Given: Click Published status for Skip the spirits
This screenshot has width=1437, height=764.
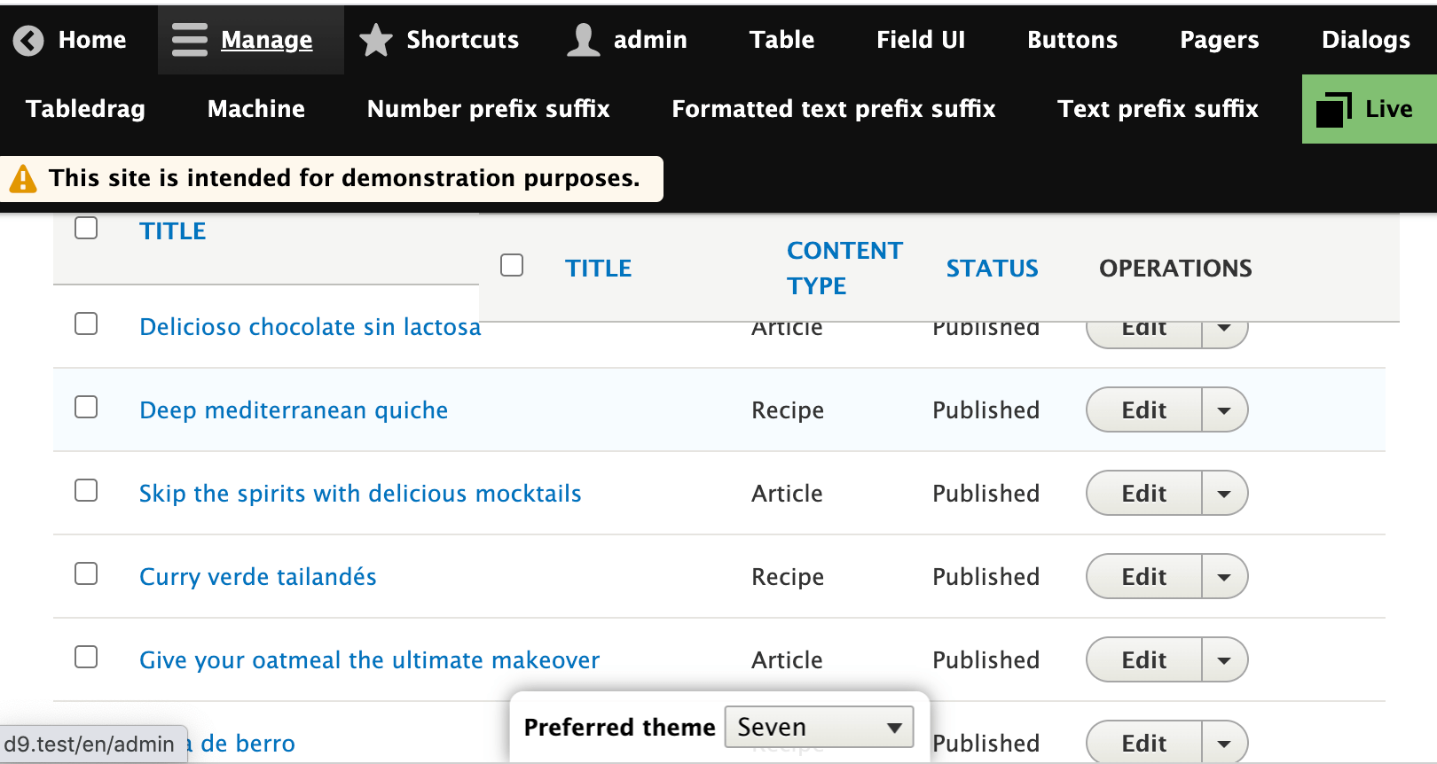Looking at the screenshot, I should tap(985, 494).
